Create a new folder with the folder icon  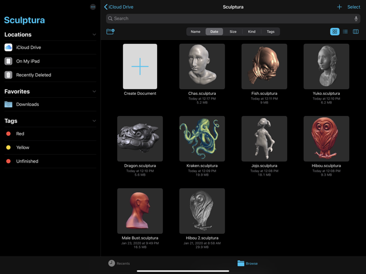pos(110,31)
